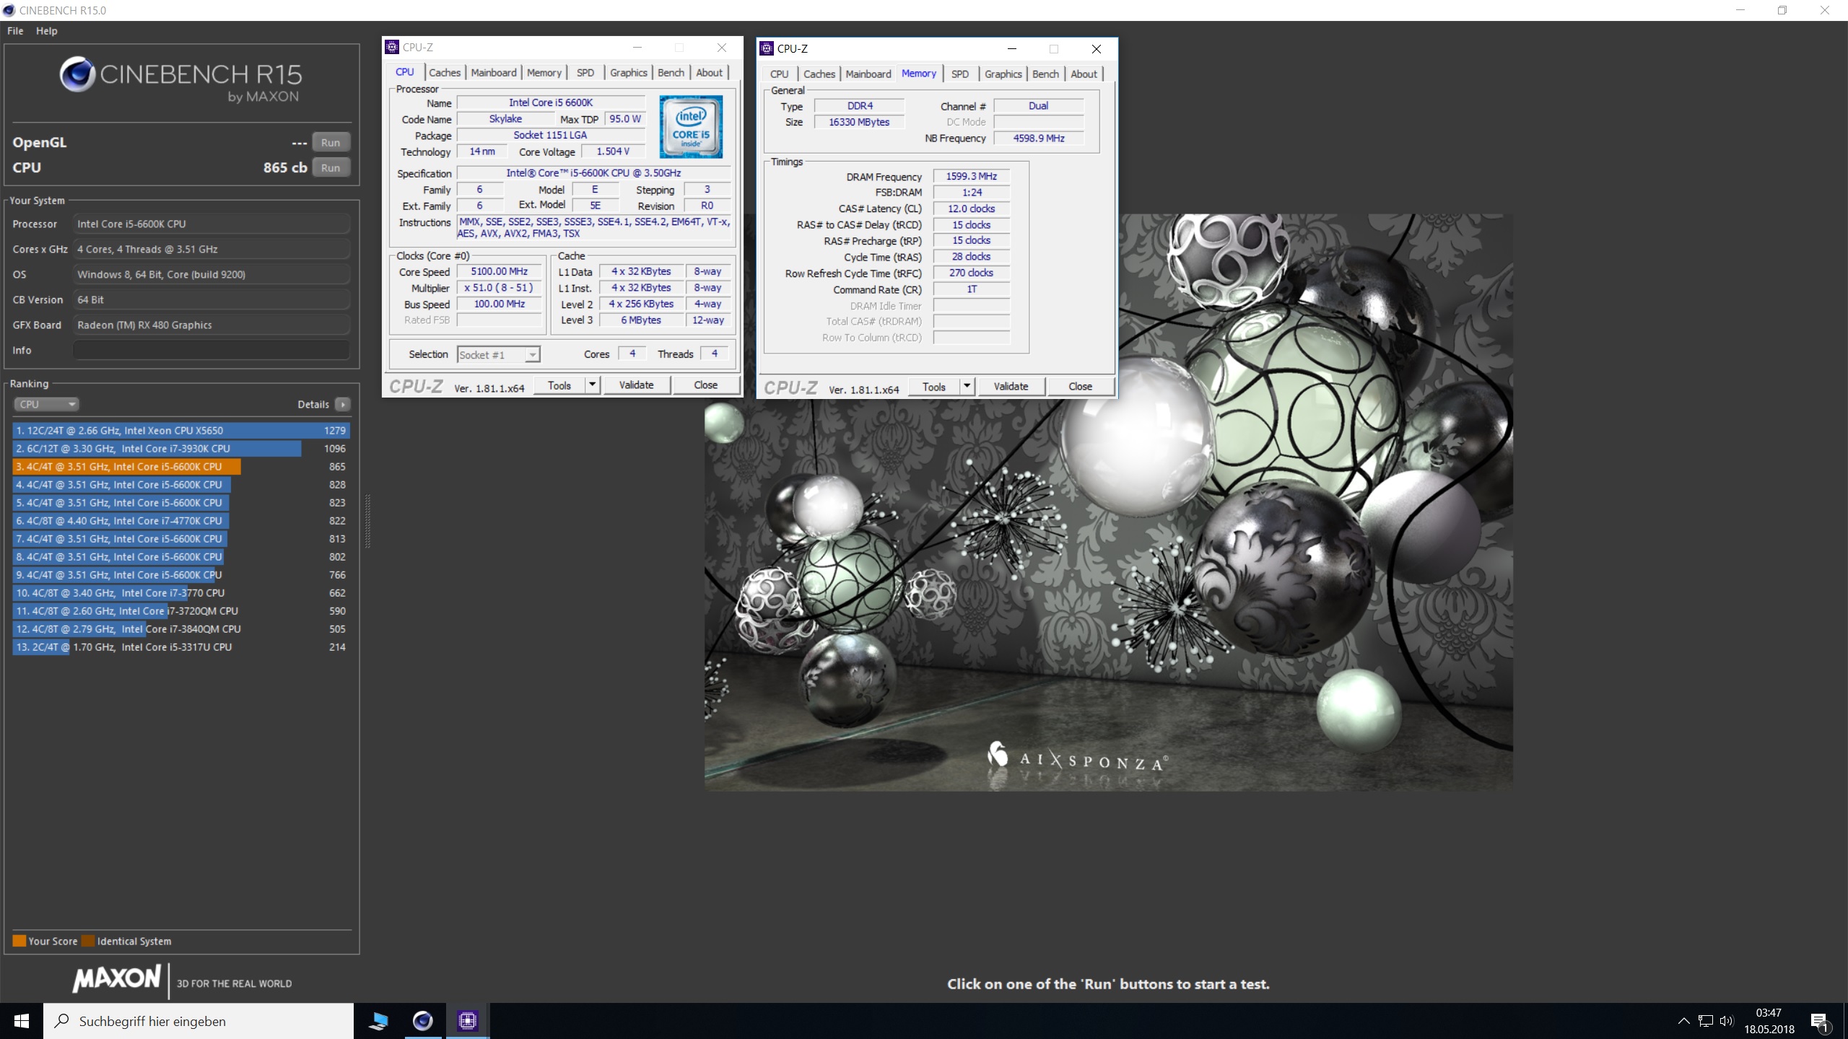Select highlighted ranking entry scoring 865

tap(181, 467)
